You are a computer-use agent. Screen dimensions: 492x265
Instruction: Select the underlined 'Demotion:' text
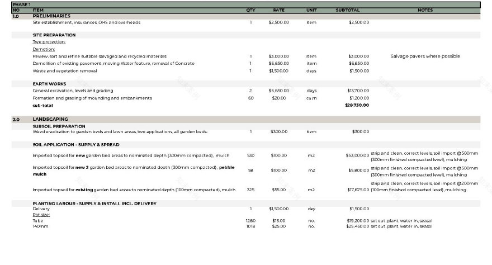pyautogui.click(x=44, y=49)
